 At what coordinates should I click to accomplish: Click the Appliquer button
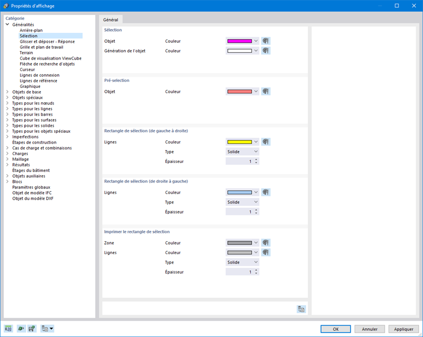pos(404,329)
